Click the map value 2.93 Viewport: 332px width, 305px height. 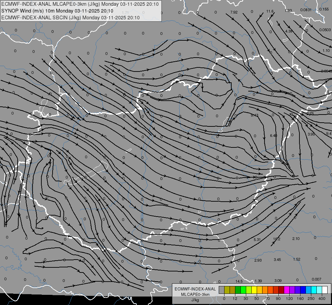coord(258,260)
